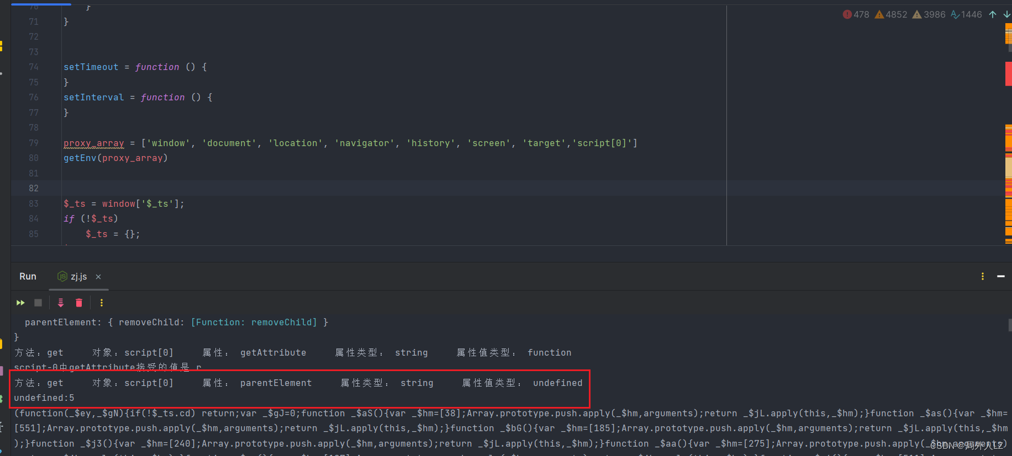This screenshot has height=456, width=1012.
Task: Click the 'script[0]' string on line 79
Action: (602, 143)
